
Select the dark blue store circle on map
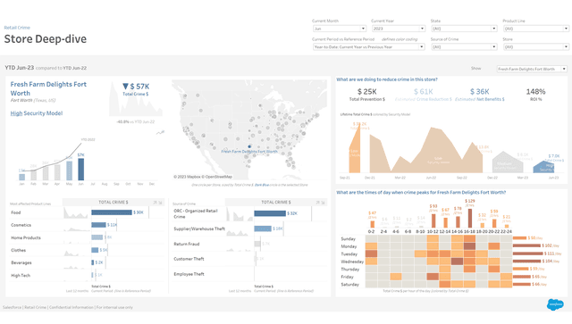[x=249, y=146]
